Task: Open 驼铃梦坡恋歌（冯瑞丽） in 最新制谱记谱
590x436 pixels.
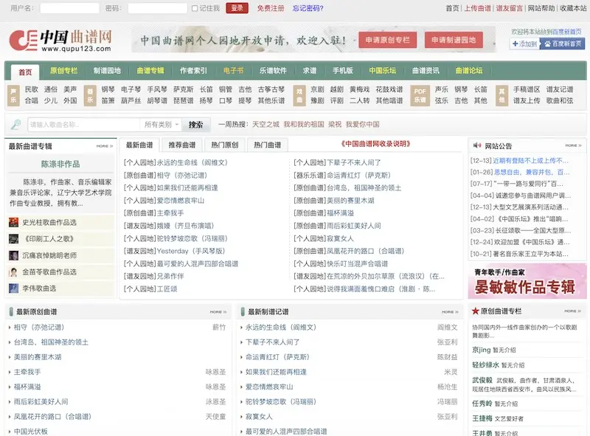Action: click(281, 402)
